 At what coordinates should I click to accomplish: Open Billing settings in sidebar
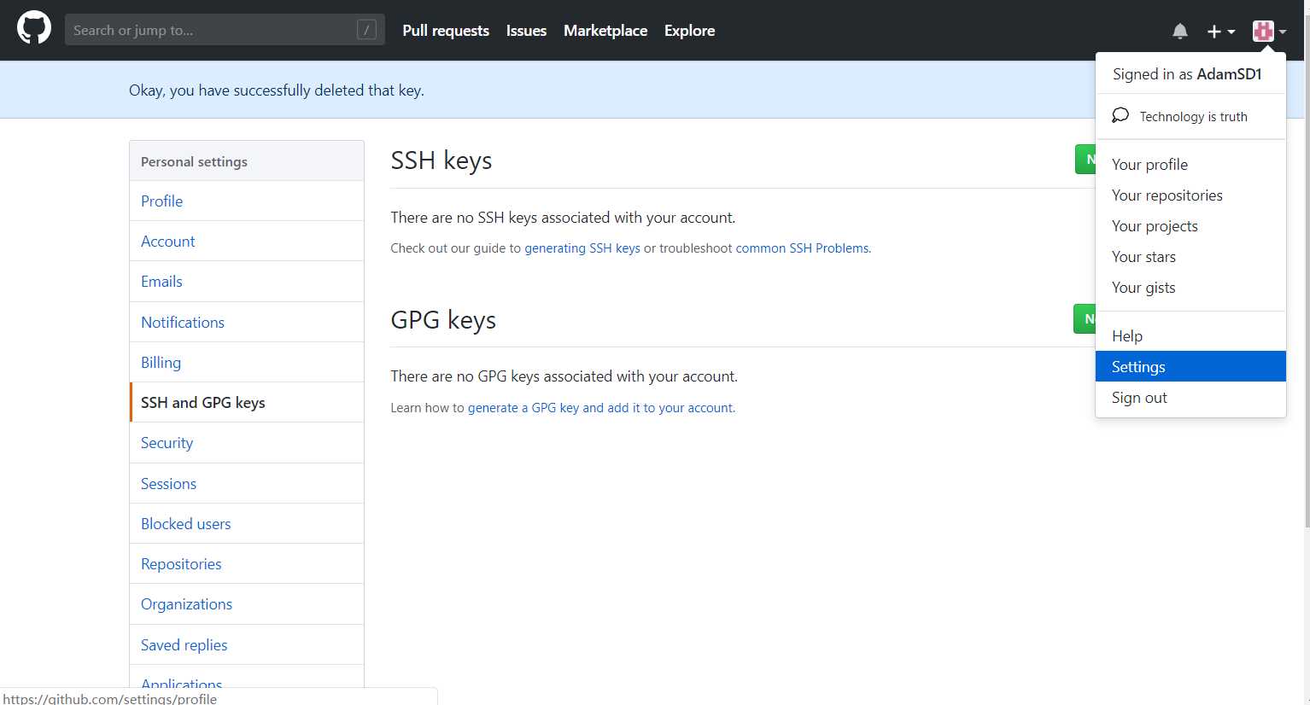point(247,363)
